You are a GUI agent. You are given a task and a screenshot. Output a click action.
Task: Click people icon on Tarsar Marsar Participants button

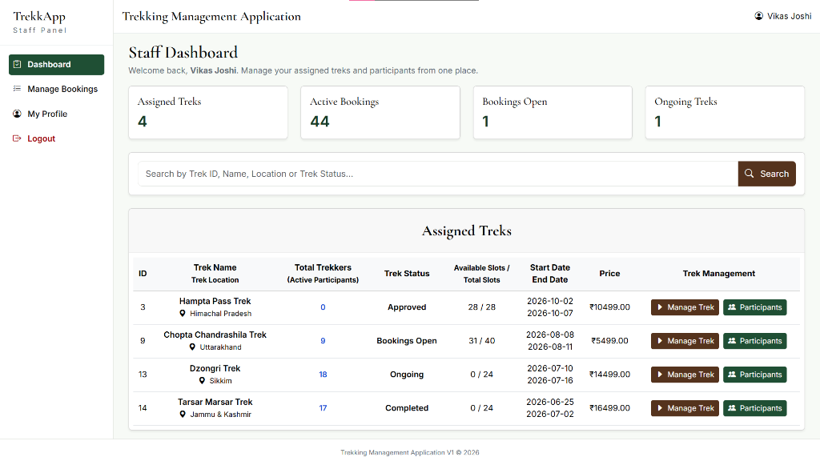tap(732, 408)
